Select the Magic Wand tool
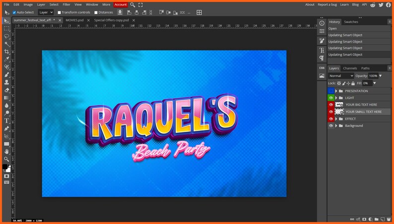Screen dimensions: 394x224 [6, 44]
